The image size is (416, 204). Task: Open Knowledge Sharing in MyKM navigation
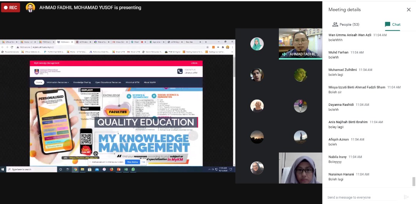pos(82,82)
